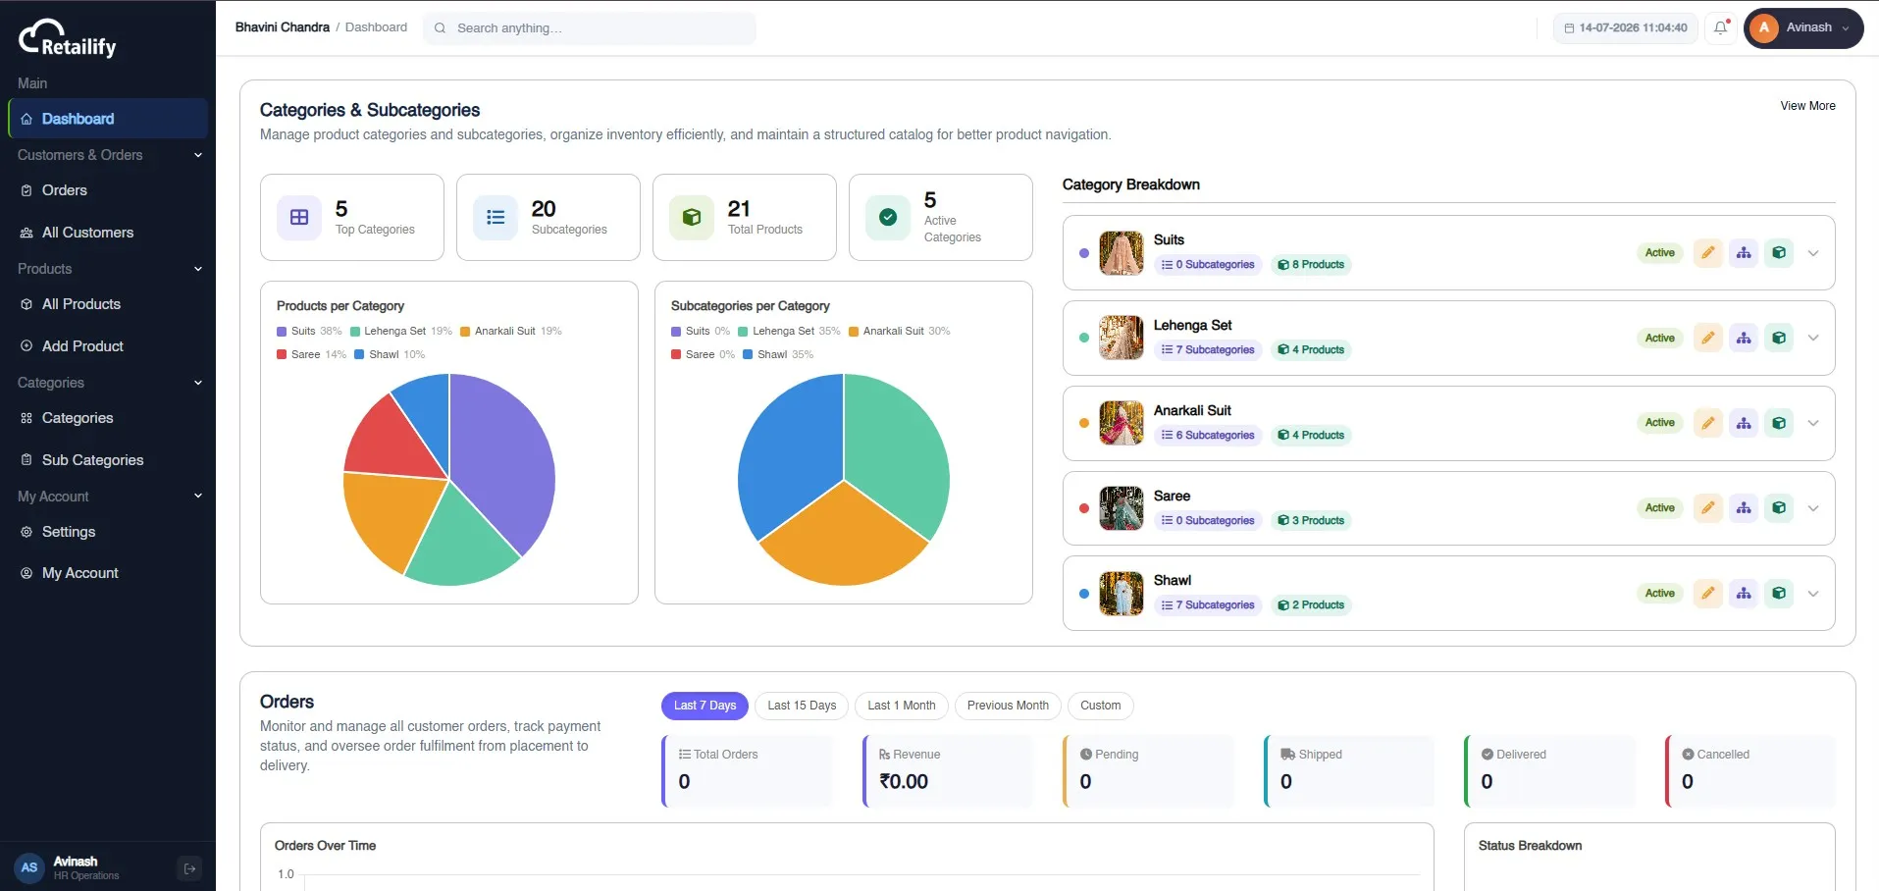Click the edit pencil icon for Saree
This screenshot has height=891, width=1879.
pyautogui.click(x=1708, y=507)
